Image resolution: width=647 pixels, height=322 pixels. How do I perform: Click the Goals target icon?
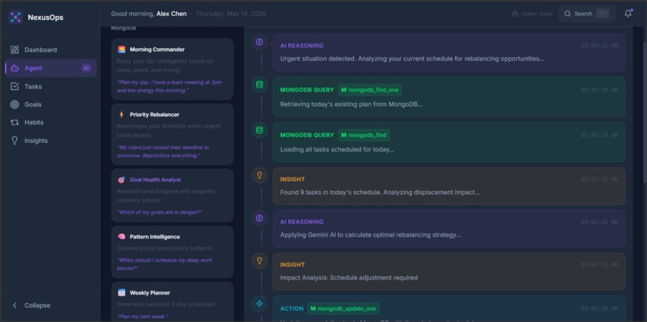14,104
